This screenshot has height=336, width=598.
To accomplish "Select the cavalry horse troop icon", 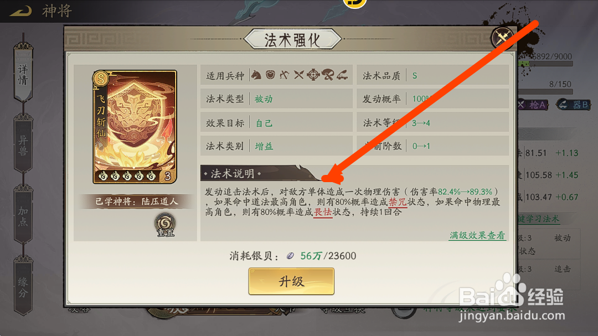I will (x=256, y=75).
